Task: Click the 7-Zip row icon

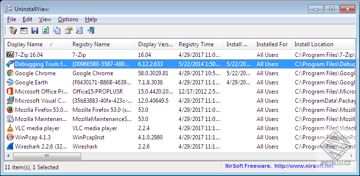Action: click(10, 55)
